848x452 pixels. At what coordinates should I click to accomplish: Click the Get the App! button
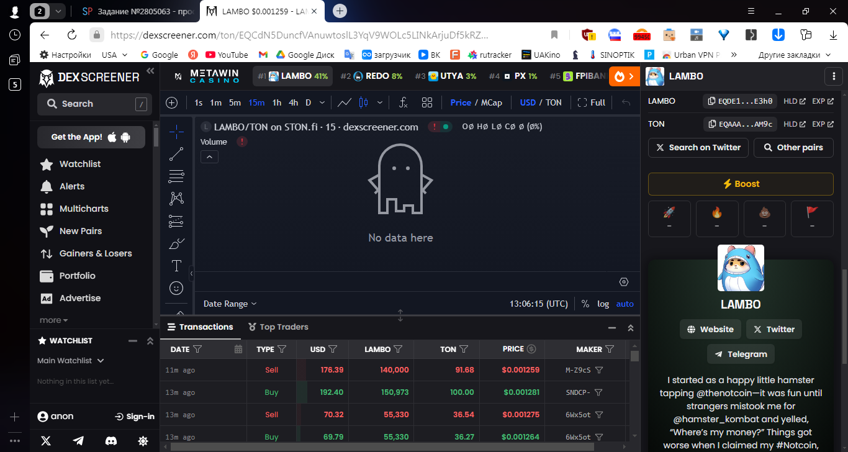[x=91, y=137]
